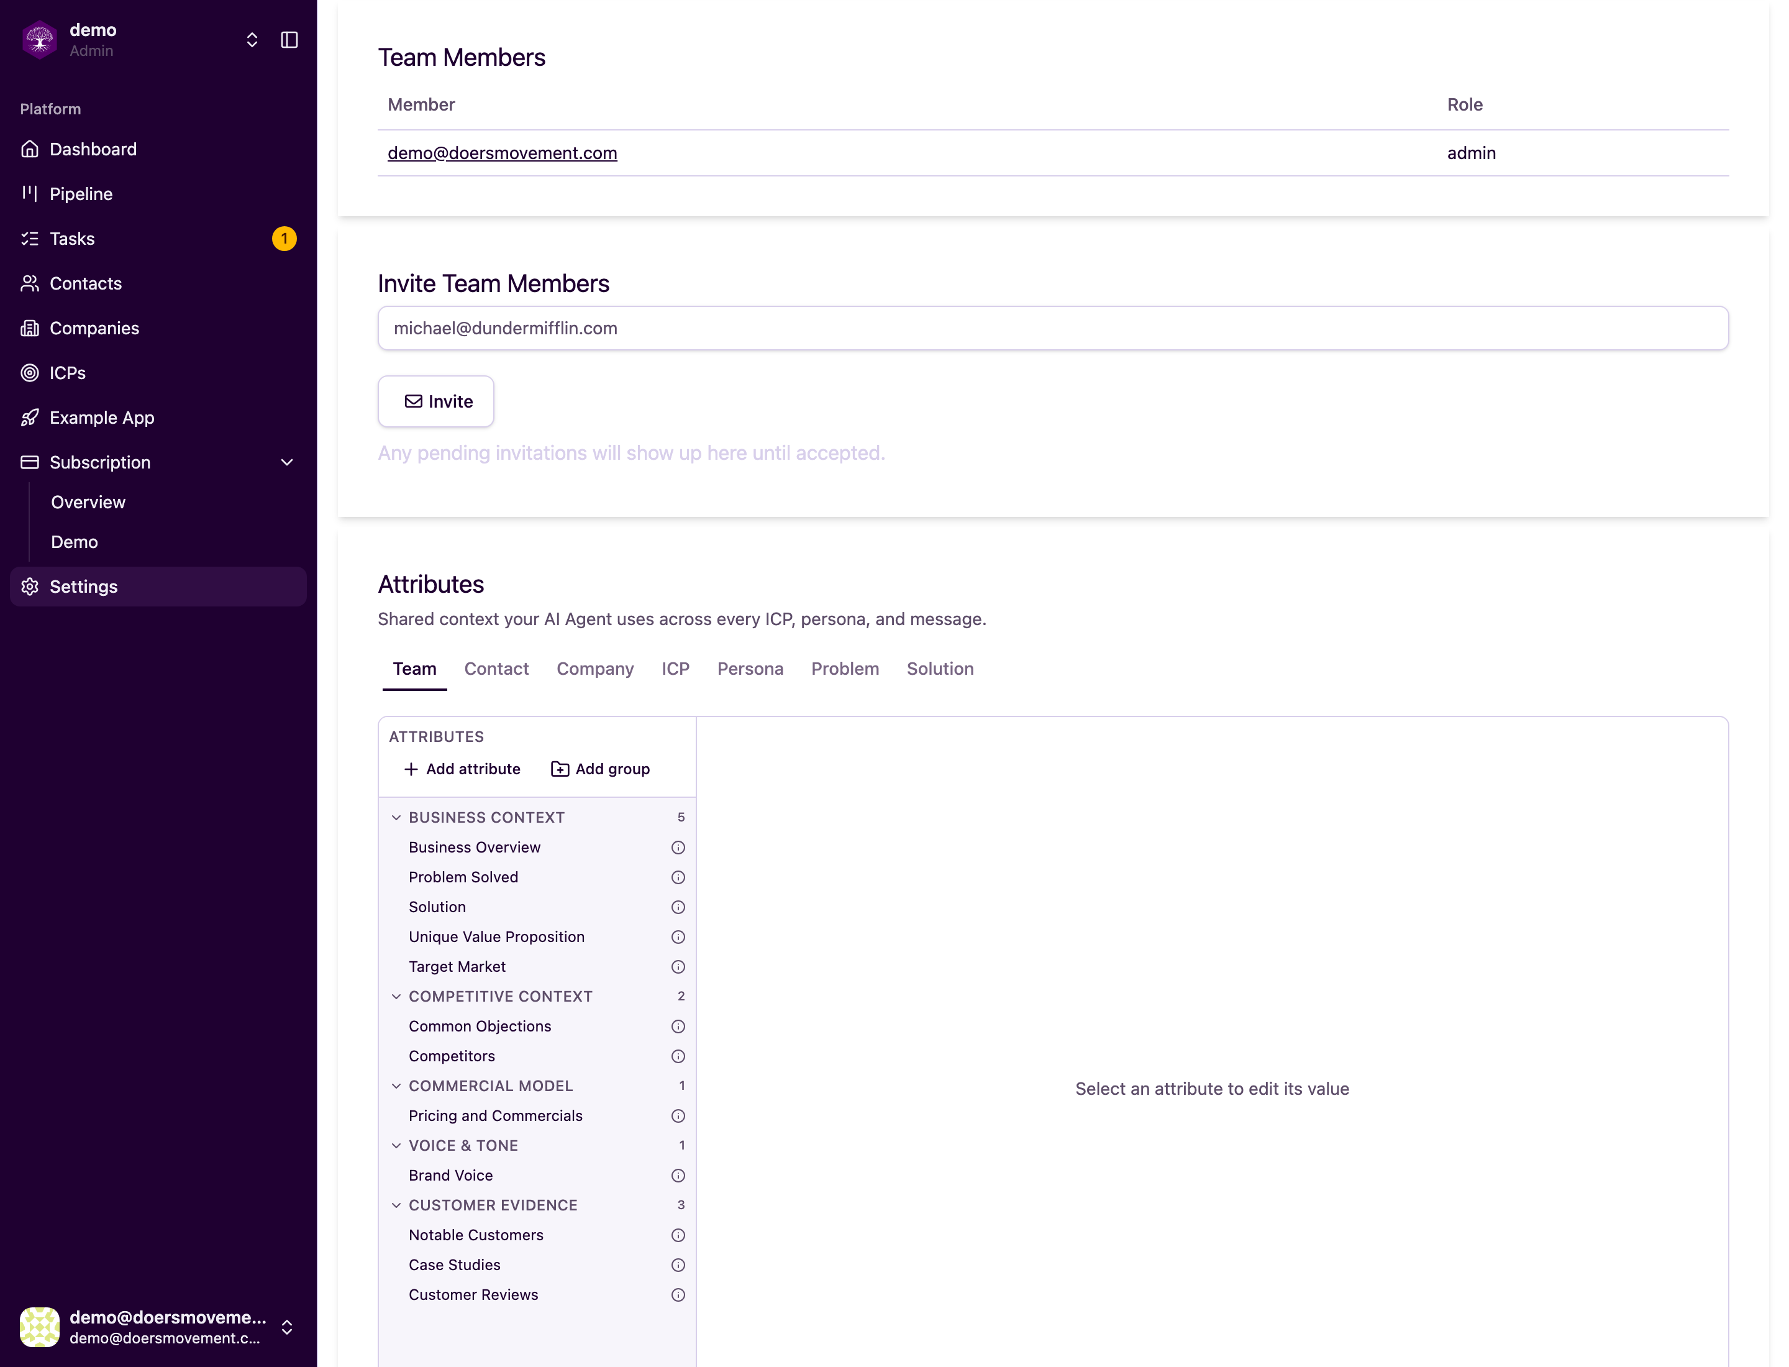The width and height of the screenshot is (1789, 1367).
Task: Click the demo organization logo
Action: click(x=39, y=40)
